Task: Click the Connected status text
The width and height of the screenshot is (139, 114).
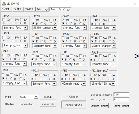Action: [26, 104]
